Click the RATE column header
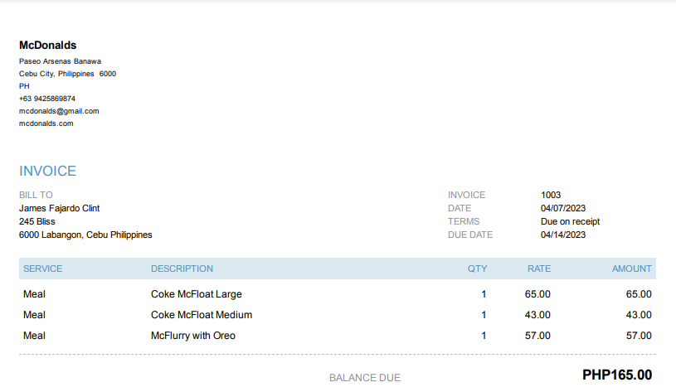This screenshot has height=392, width=676. tap(539, 269)
